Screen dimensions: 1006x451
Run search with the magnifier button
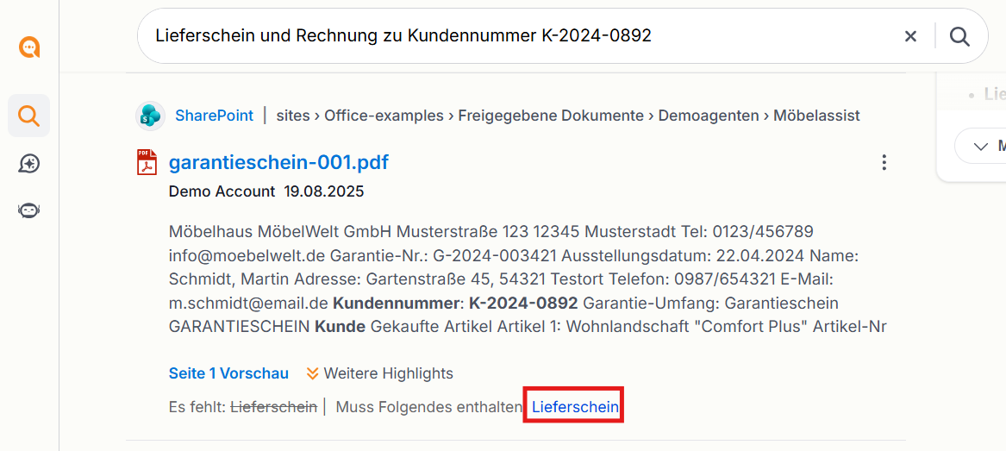959,36
